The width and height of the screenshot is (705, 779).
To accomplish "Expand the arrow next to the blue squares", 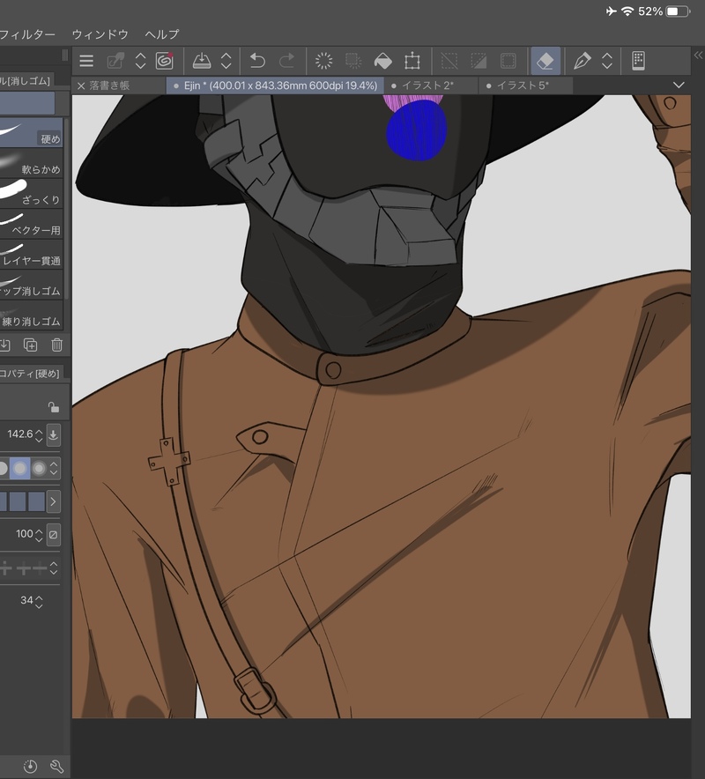I will coord(54,501).
